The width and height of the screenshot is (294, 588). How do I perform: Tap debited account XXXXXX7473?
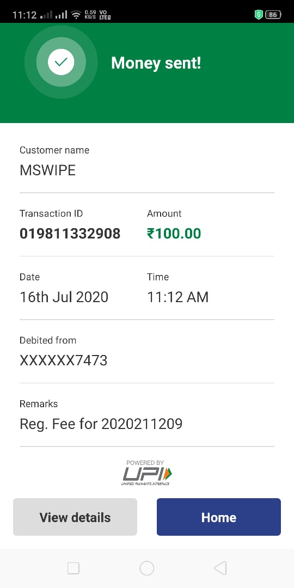coord(63,360)
